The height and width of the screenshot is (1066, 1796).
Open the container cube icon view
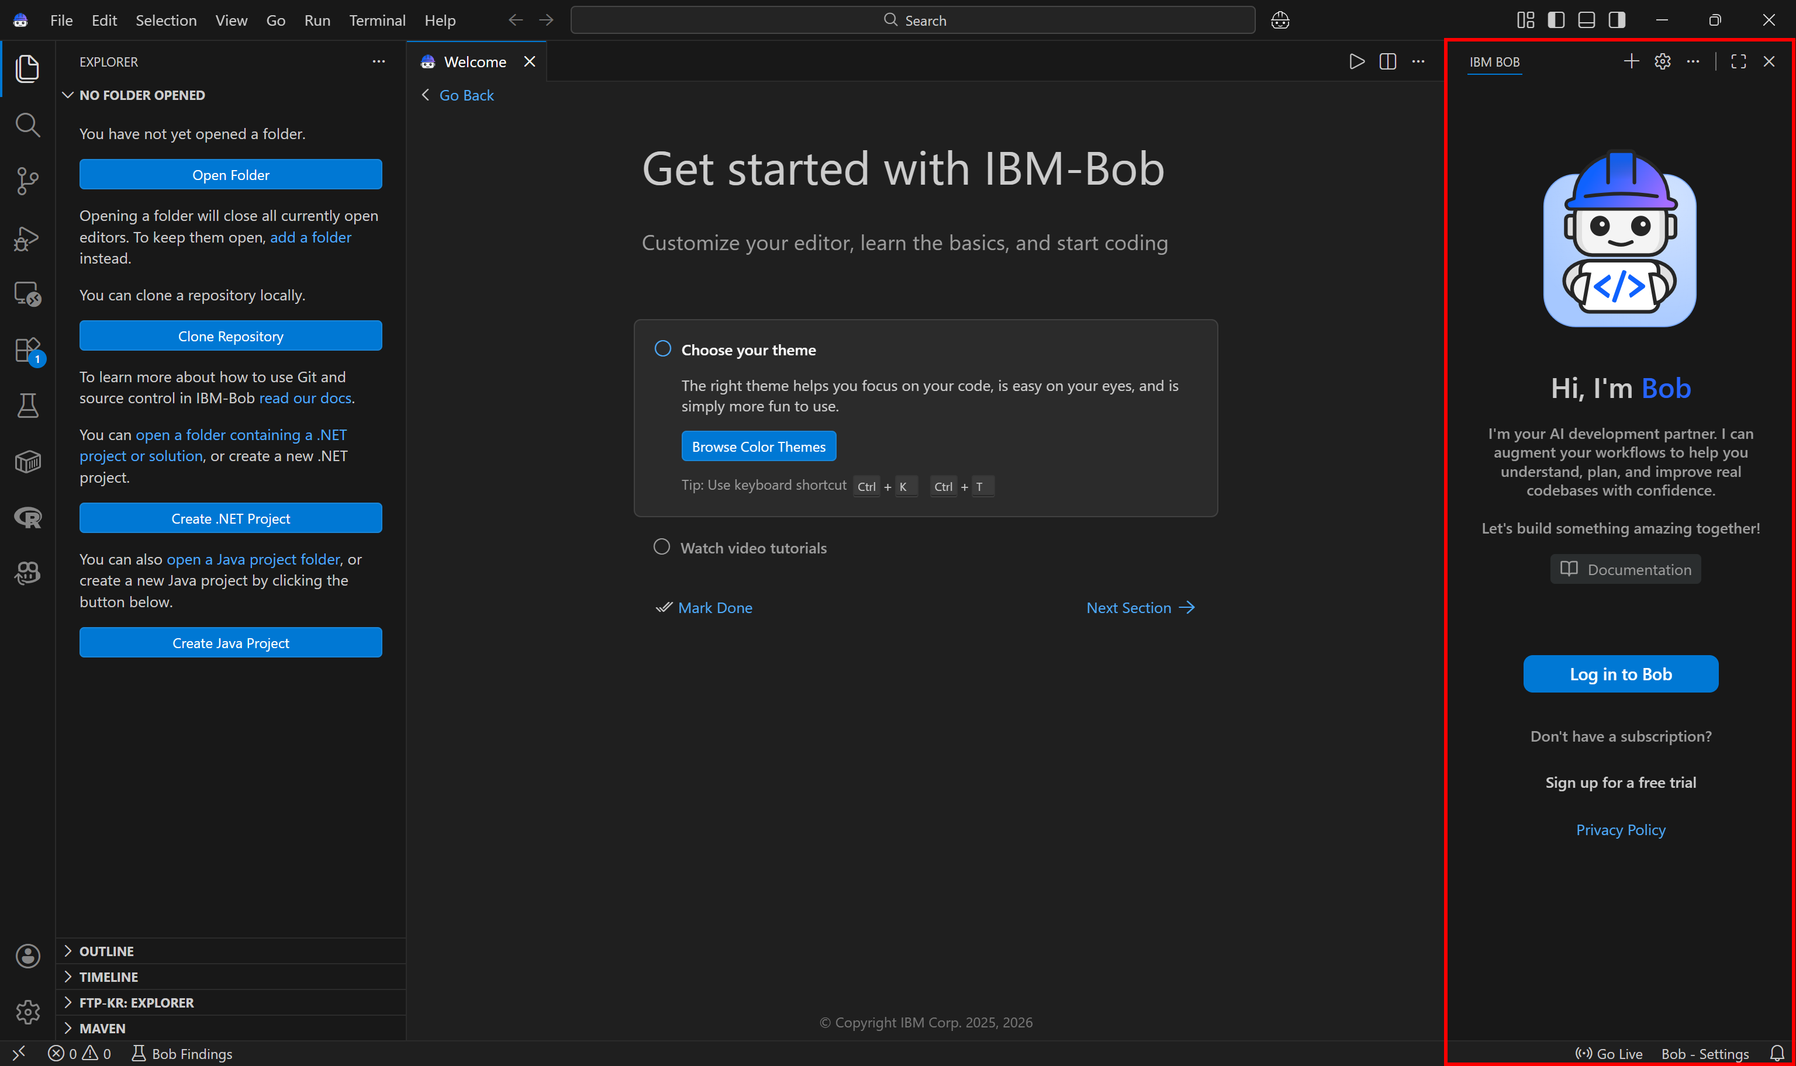[x=27, y=462]
